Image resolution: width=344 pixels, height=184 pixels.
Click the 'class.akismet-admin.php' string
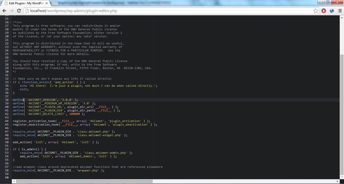pyautogui.click(x=105, y=153)
